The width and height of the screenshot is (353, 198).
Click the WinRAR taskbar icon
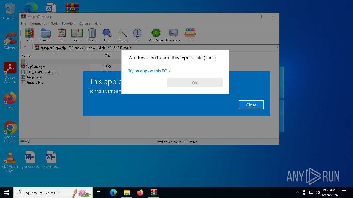tap(154, 193)
